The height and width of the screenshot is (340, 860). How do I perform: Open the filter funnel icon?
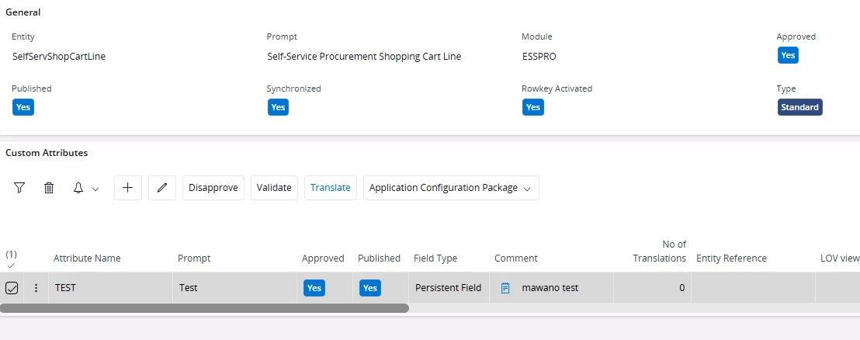19,188
